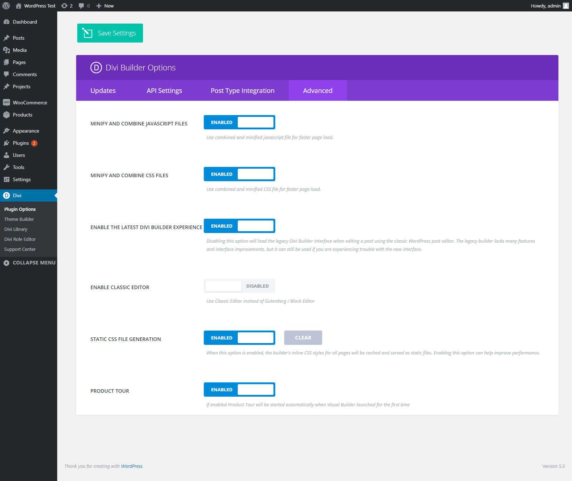Open Divi Role Editor submenu item

tap(20, 239)
